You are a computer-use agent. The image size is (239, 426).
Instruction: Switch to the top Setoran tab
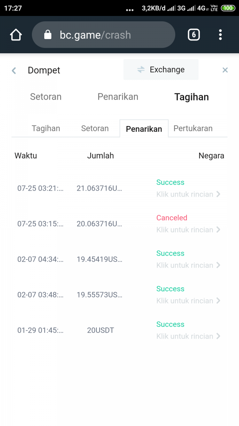tap(46, 97)
